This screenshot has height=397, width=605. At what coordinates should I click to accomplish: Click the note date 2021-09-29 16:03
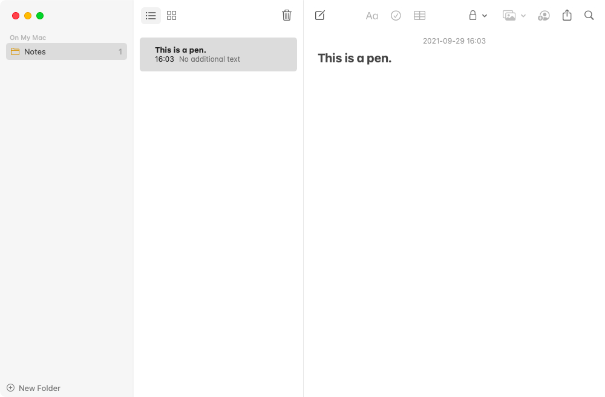454,41
